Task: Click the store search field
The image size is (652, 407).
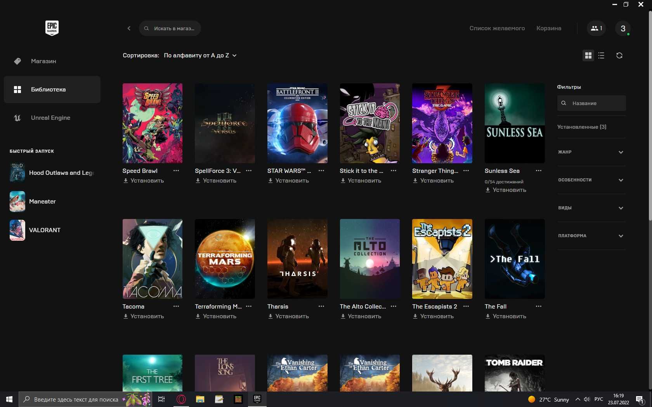Action: [170, 28]
